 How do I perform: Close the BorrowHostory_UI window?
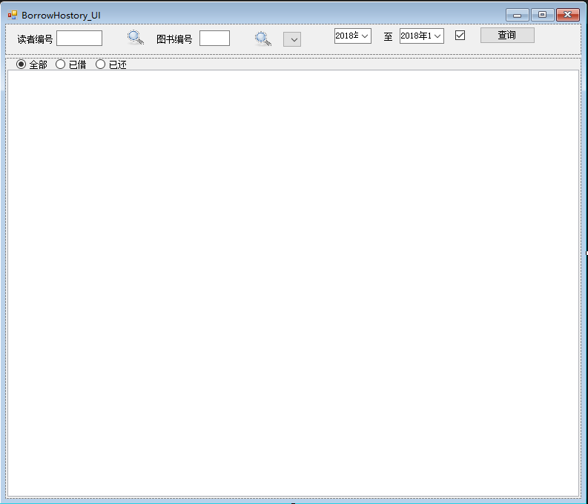pyautogui.click(x=568, y=15)
